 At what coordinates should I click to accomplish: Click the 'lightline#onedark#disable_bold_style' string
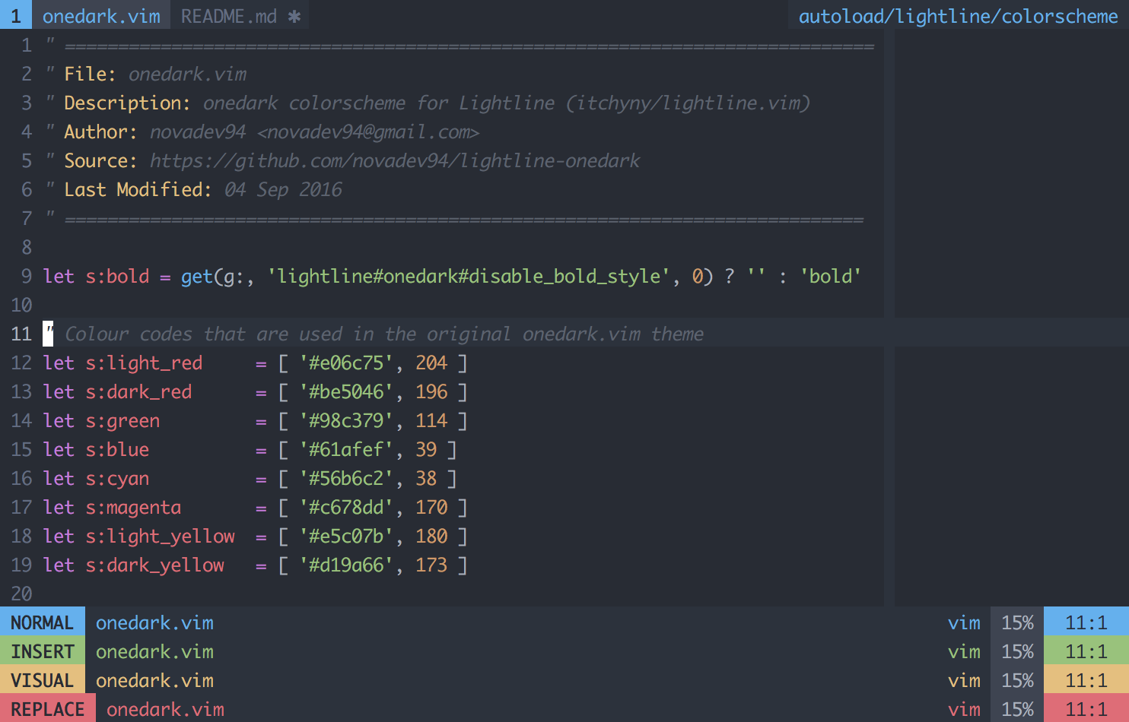tap(469, 276)
